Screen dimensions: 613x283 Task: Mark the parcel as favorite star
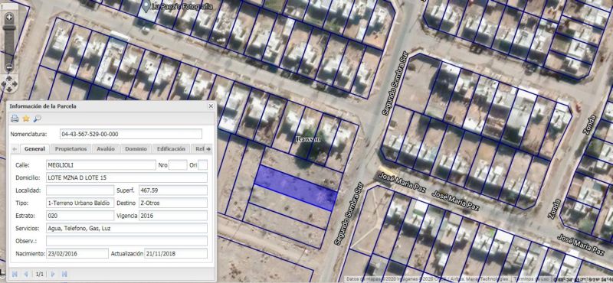[26, 119]
